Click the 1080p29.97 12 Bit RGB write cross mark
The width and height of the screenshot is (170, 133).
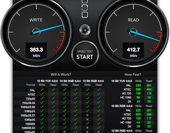(x=87, y=115)
